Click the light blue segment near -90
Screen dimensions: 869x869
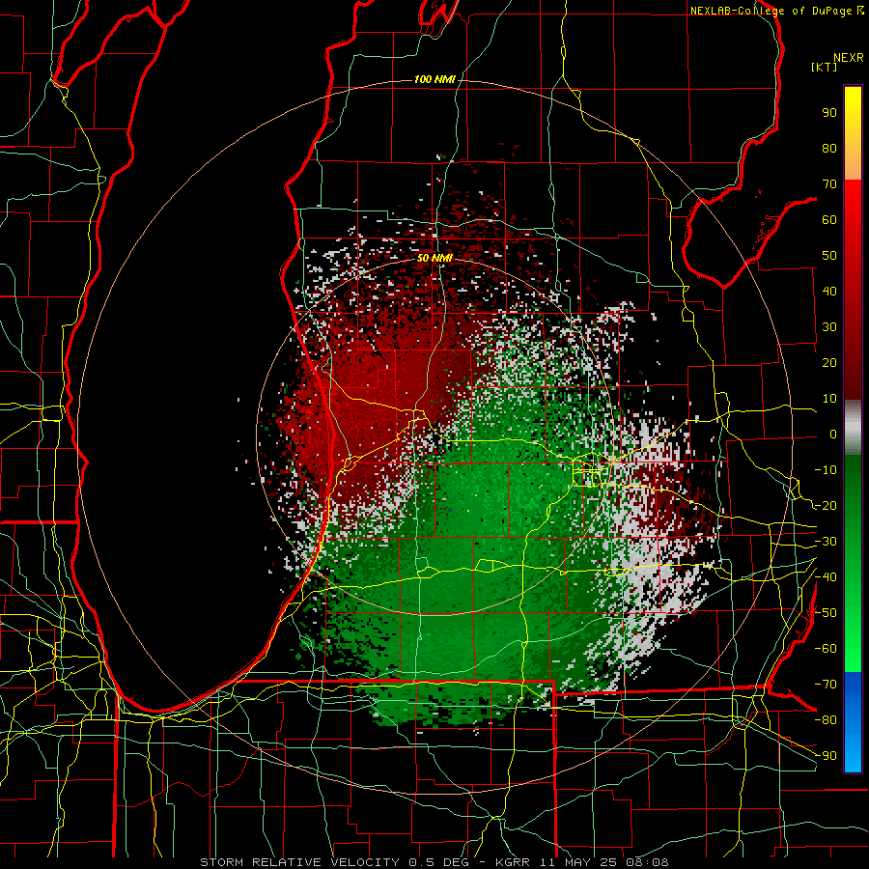(853, 756)
